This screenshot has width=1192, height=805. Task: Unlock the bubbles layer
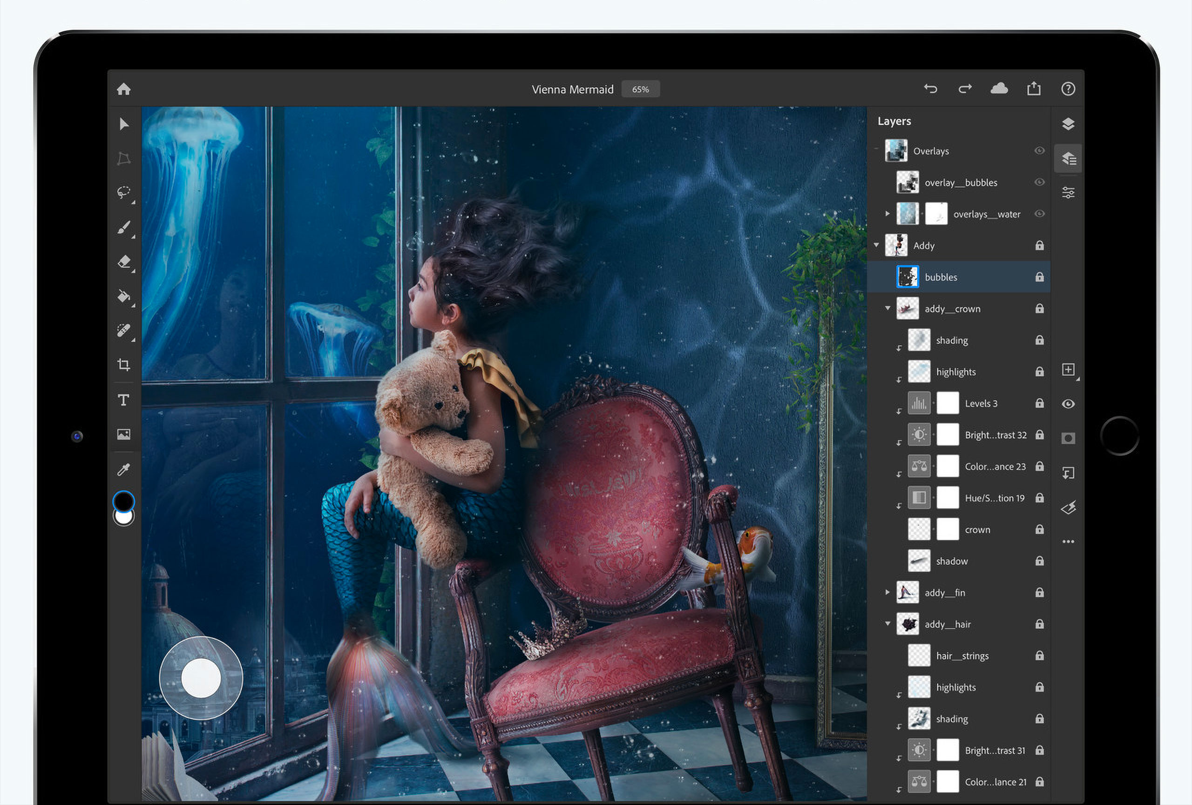pos(1040,277)
